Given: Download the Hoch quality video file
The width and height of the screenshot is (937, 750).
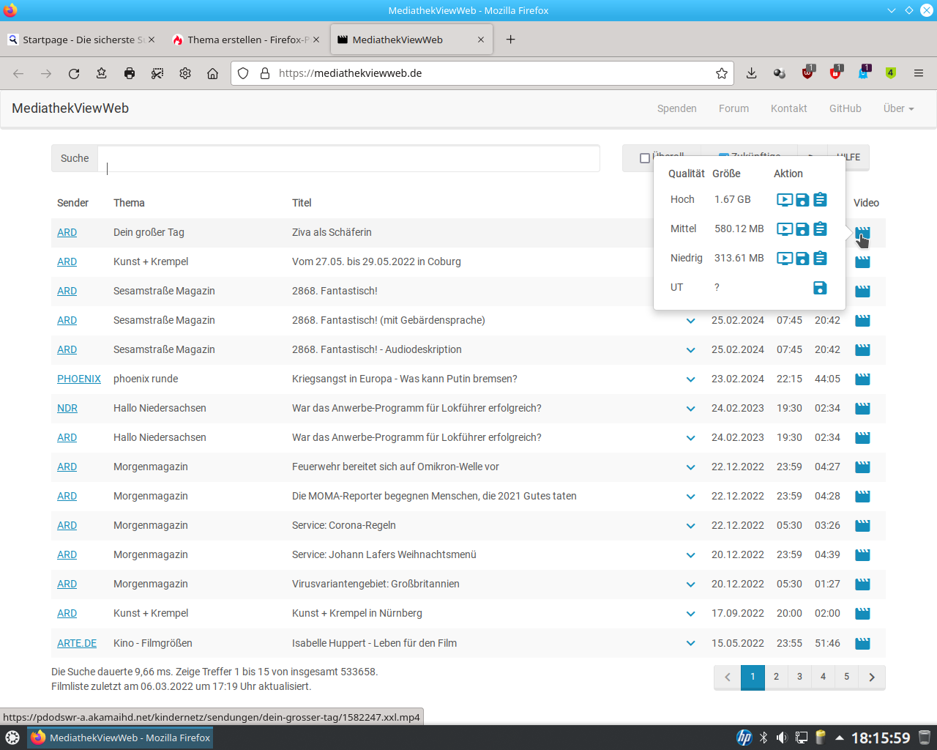Looking at the screenshot, I should coord(802,199).
